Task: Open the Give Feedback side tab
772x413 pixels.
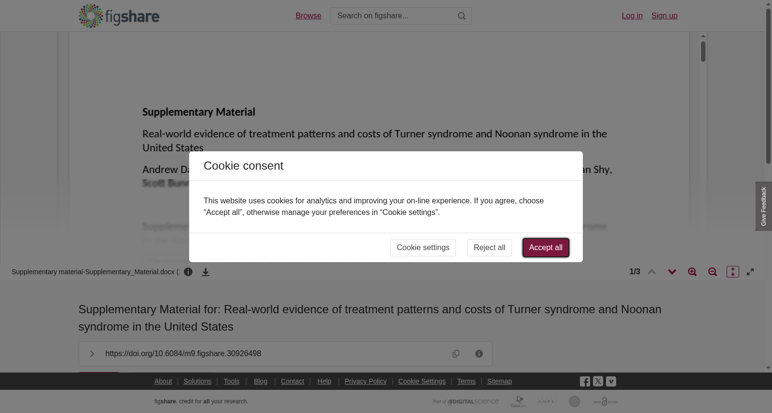Action: point(764,206)
